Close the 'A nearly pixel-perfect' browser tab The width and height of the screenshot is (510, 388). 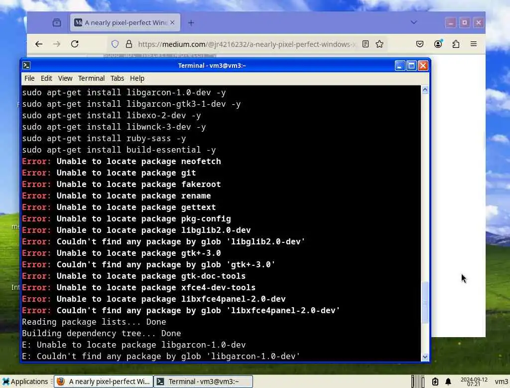click(x=172, y=22)
